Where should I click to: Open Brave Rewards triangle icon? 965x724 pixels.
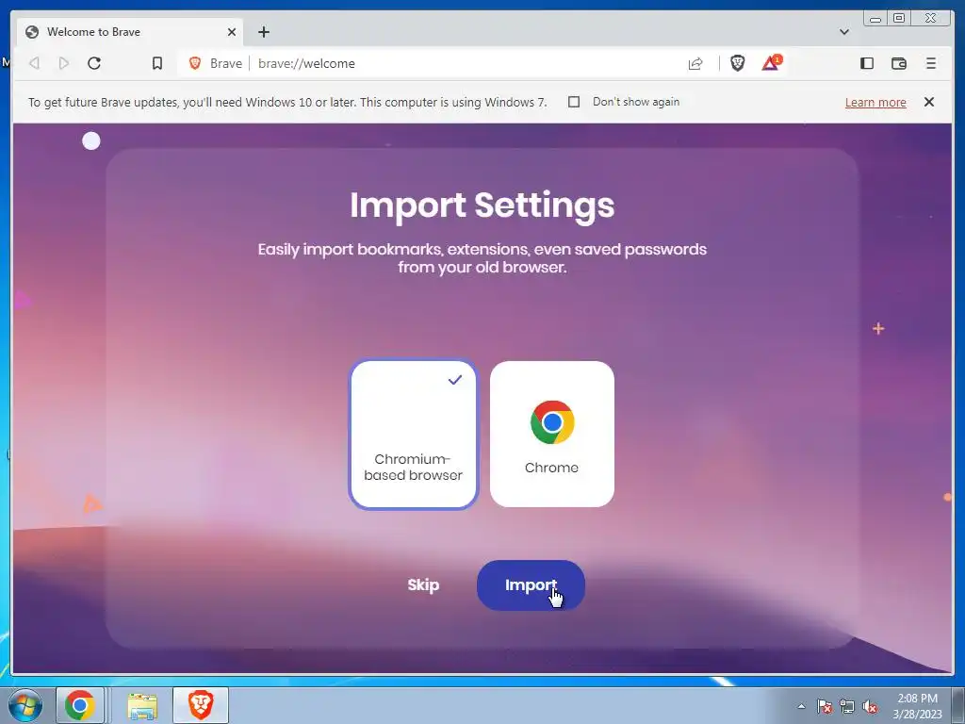(771, 63)
